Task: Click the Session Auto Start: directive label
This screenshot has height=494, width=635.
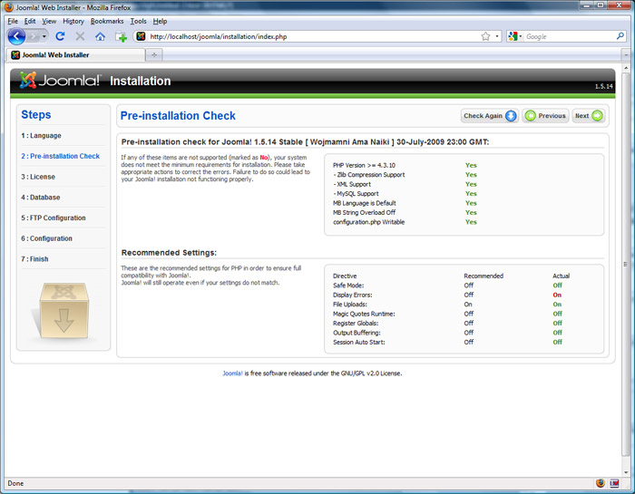Action: (x=359, y=343)
